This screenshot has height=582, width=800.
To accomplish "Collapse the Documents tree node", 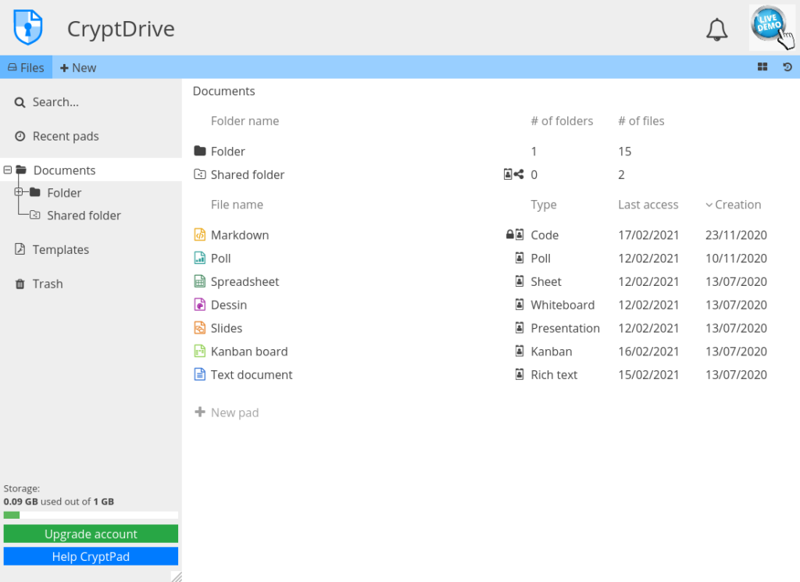I will 8,170.
